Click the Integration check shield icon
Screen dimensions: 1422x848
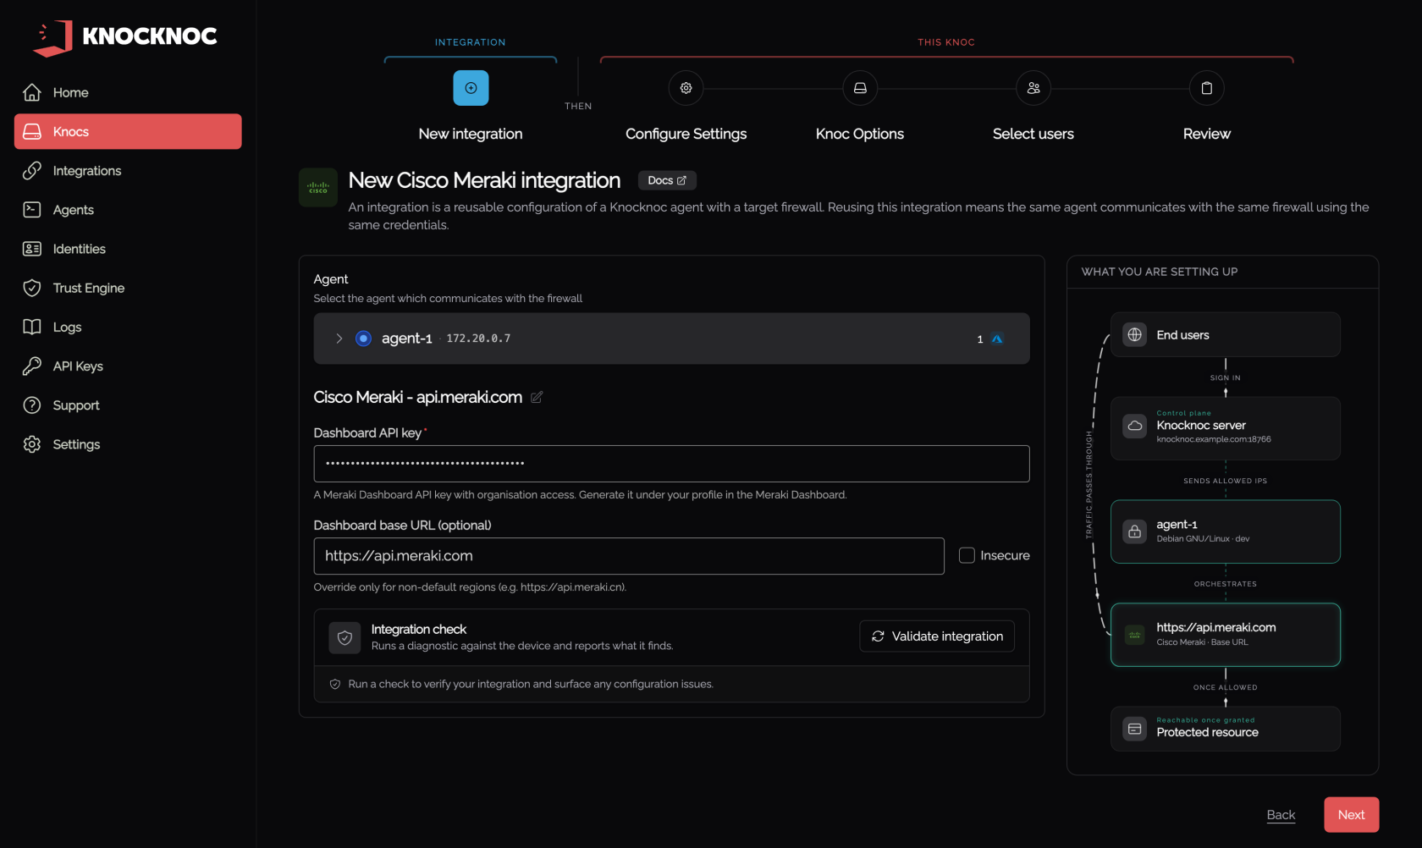coord(344,638)
